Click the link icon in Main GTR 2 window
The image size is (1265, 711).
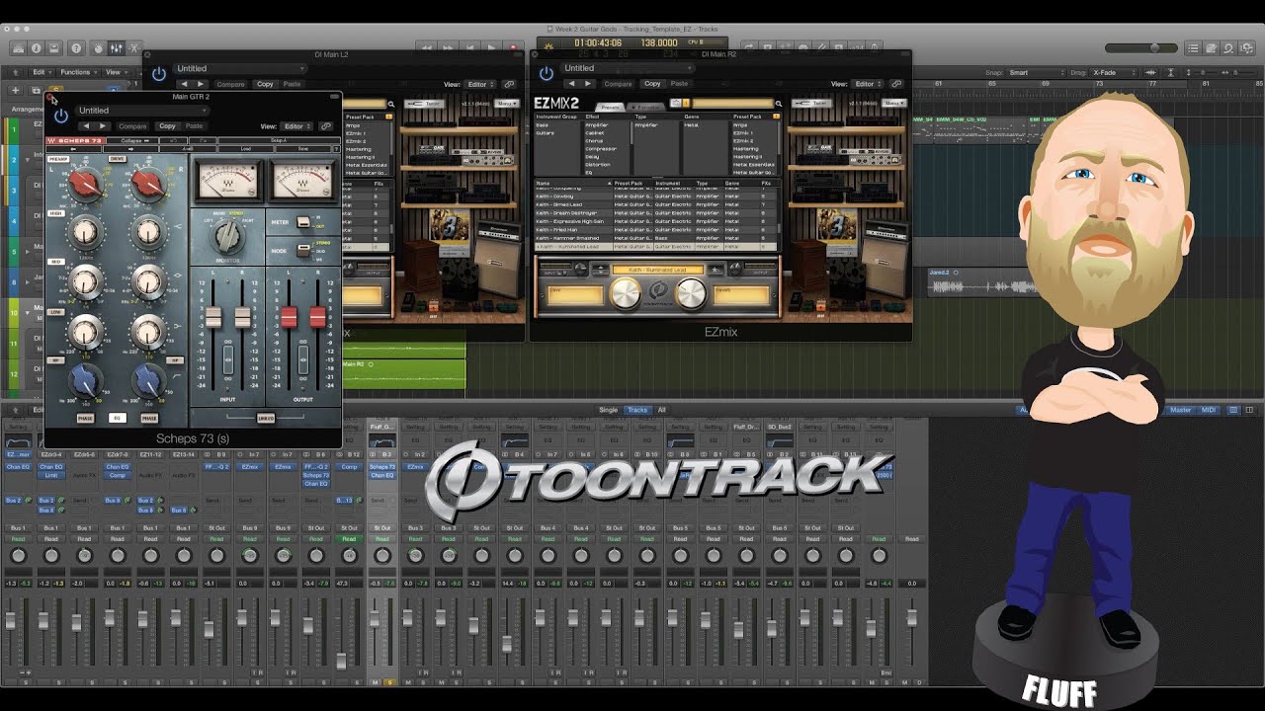[326, 126]
